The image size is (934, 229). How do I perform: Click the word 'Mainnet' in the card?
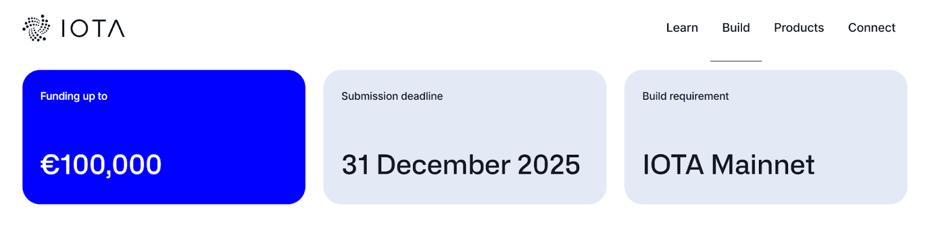click(763, 165)
